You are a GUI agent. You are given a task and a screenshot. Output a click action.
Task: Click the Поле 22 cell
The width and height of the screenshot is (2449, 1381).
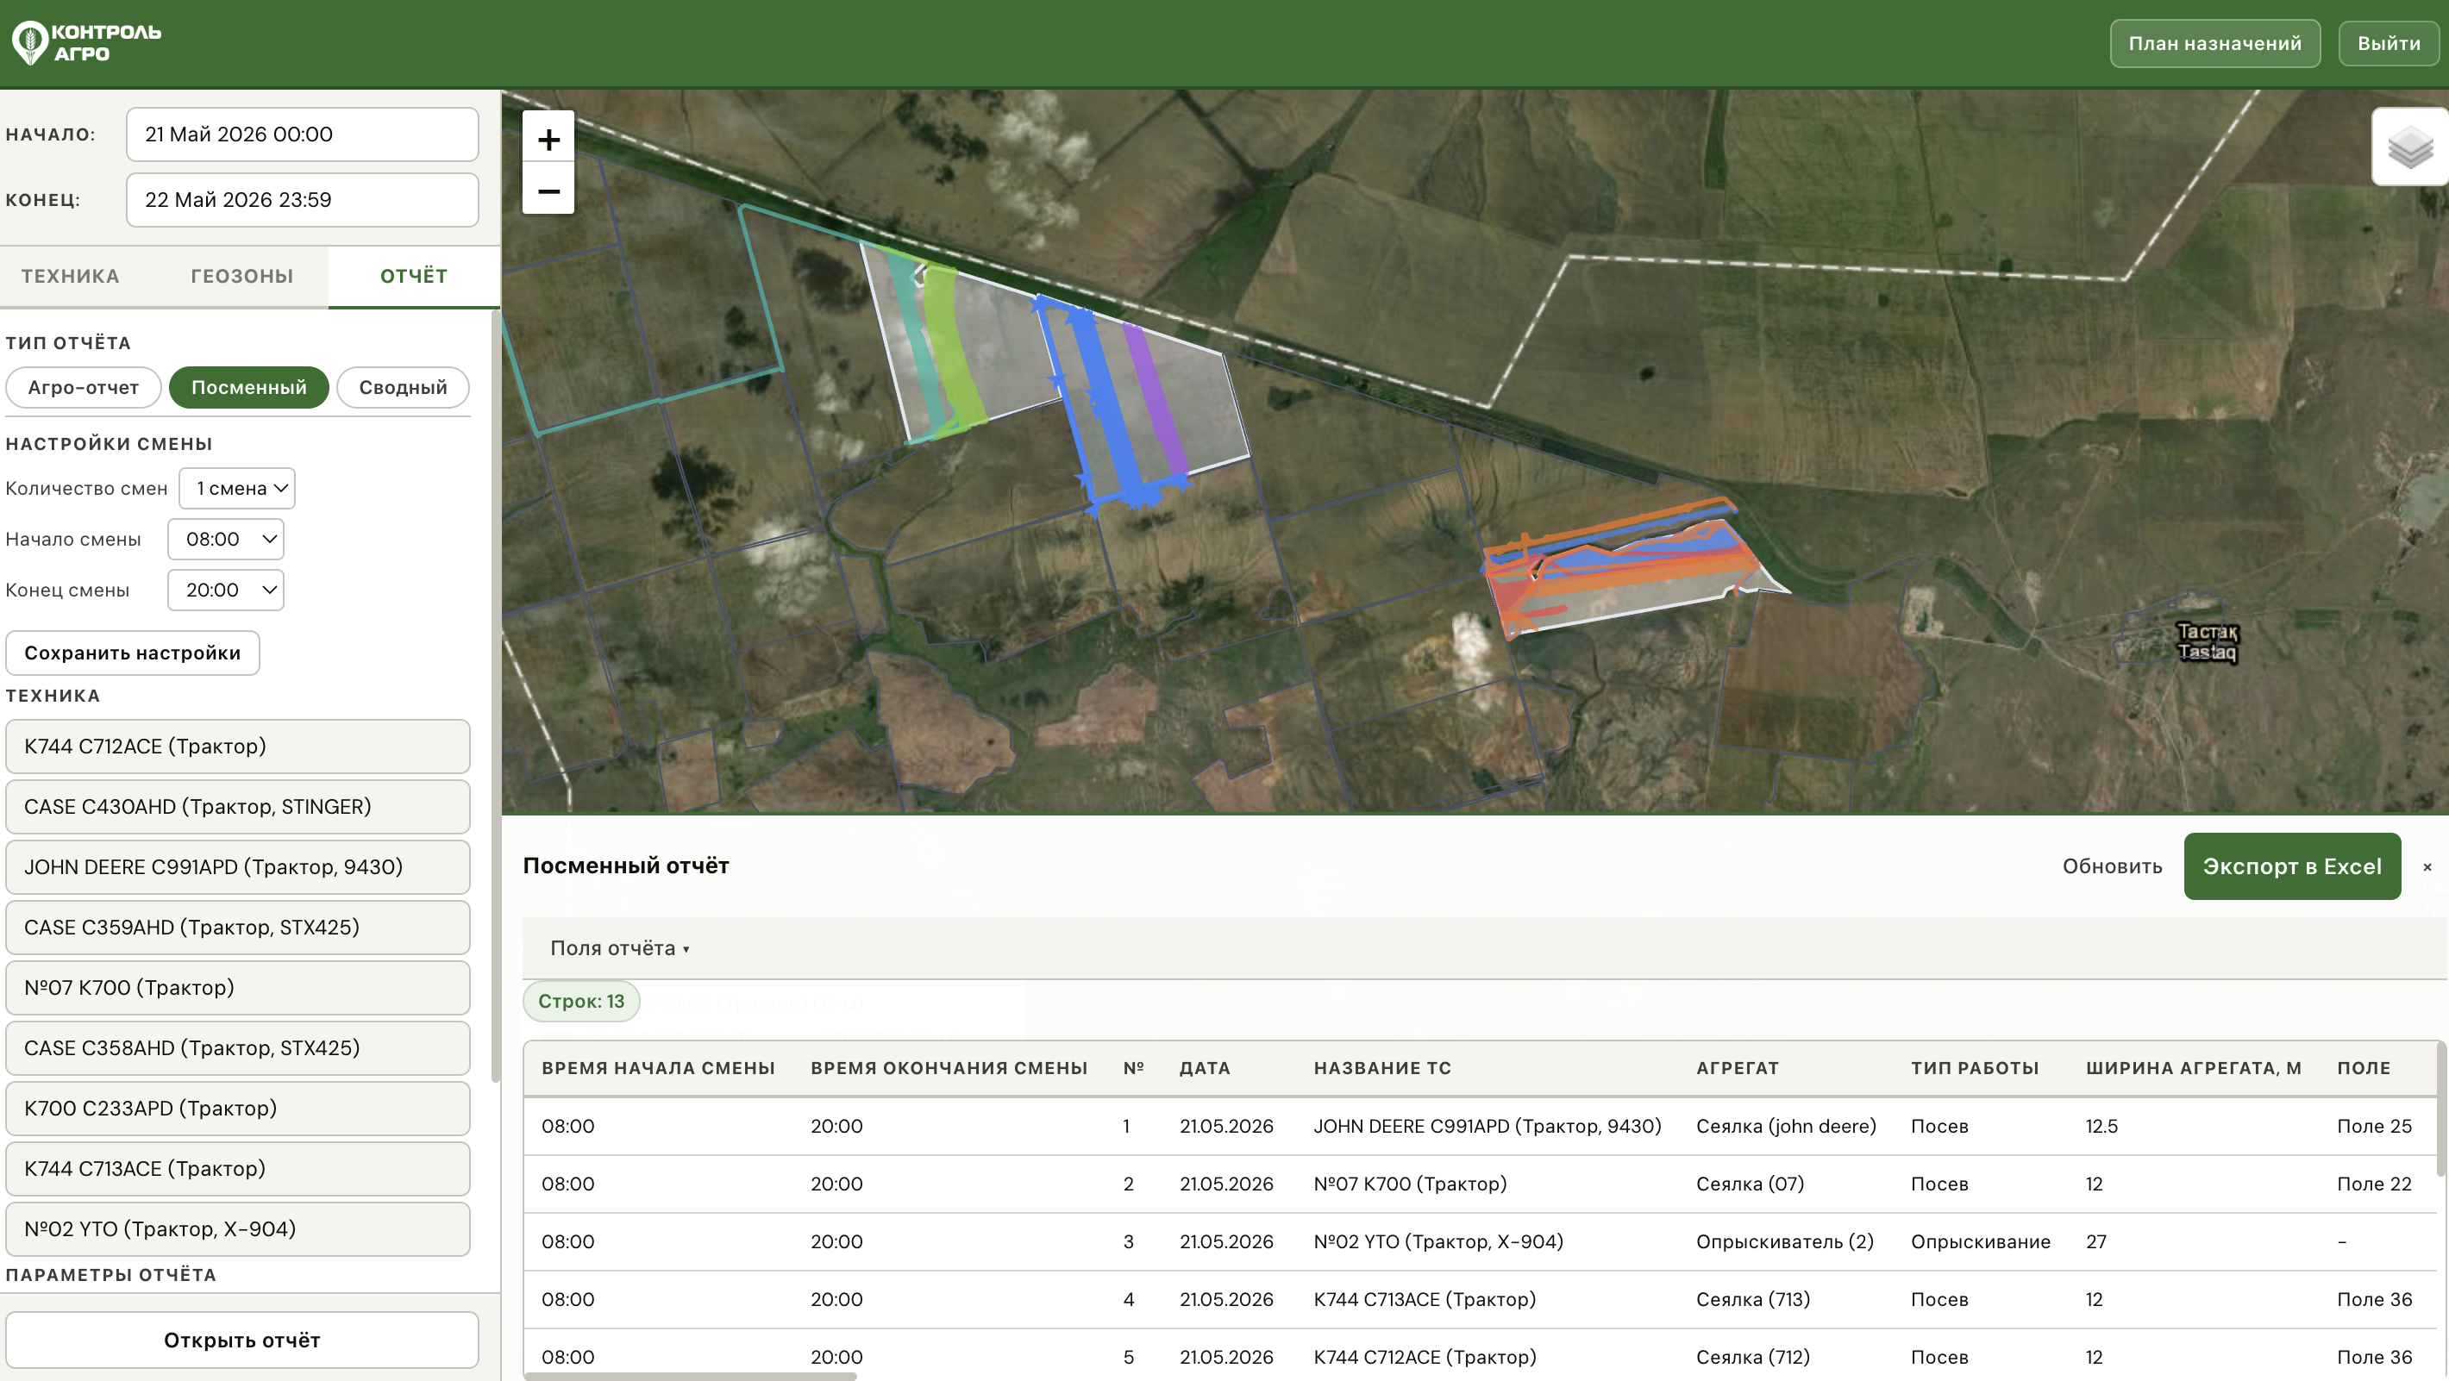[x=2374, y=1184]
